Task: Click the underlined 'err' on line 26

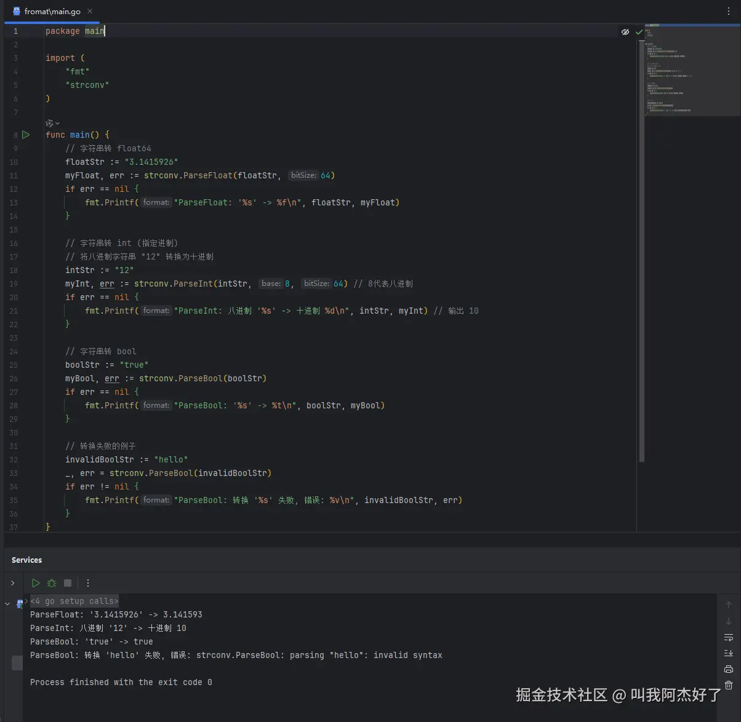Action: click(112, 378)
